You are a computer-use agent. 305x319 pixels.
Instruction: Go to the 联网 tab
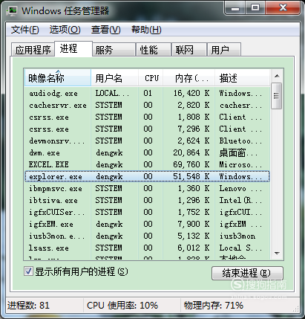click(189, 50)
